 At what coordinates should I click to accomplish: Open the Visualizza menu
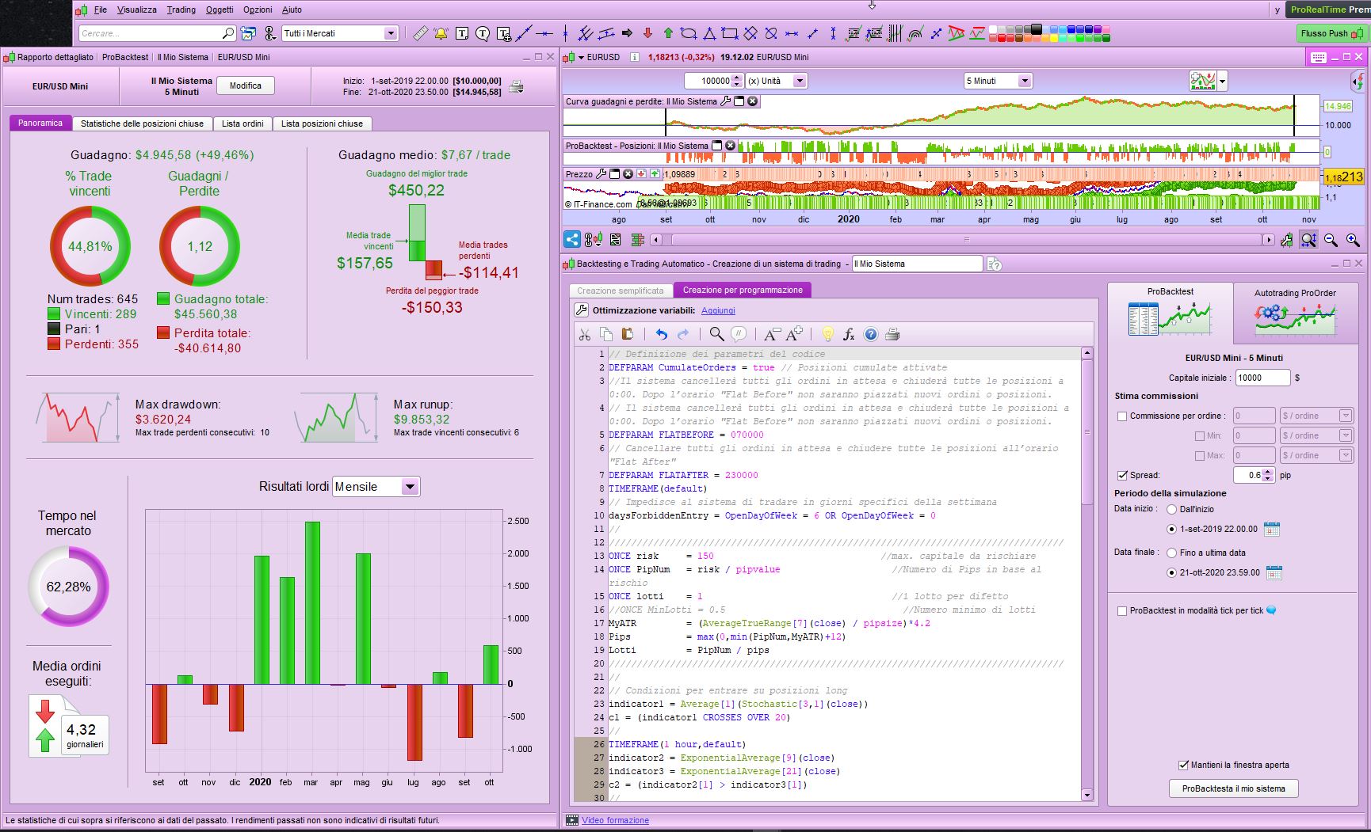pos(137,9)
